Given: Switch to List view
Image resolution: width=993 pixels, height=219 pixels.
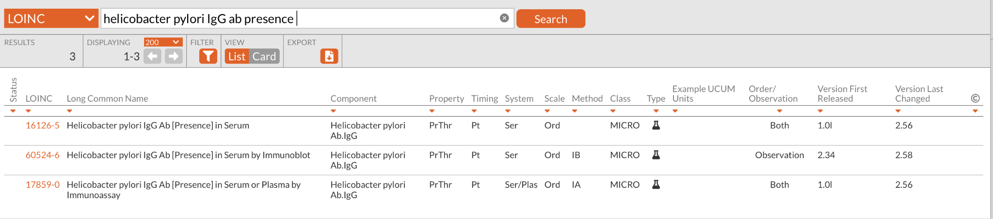Looking at the screenshot, I should tap(237, 56).
